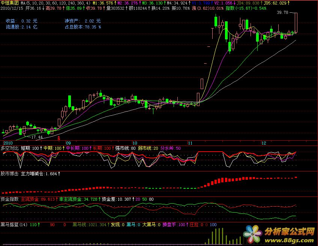Click the green 110 value beside 黑马摇蓝
Image resolution: width=318 pixels, height=246 pixels.
tap(35, 225)
